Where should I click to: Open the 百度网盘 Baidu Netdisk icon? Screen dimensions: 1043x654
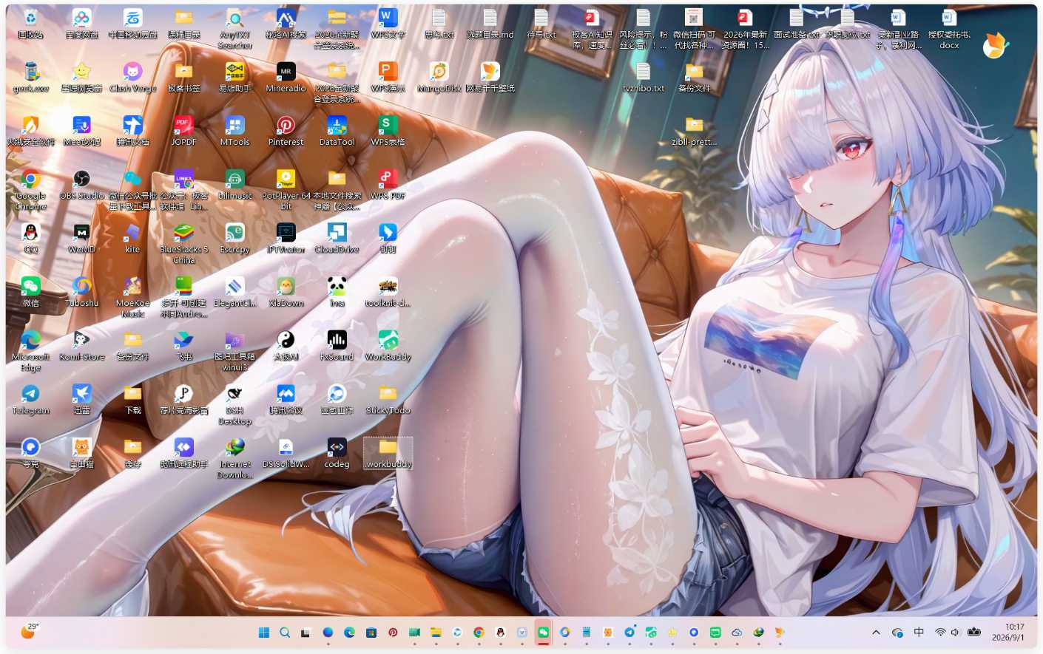click(x=81, y=24)
